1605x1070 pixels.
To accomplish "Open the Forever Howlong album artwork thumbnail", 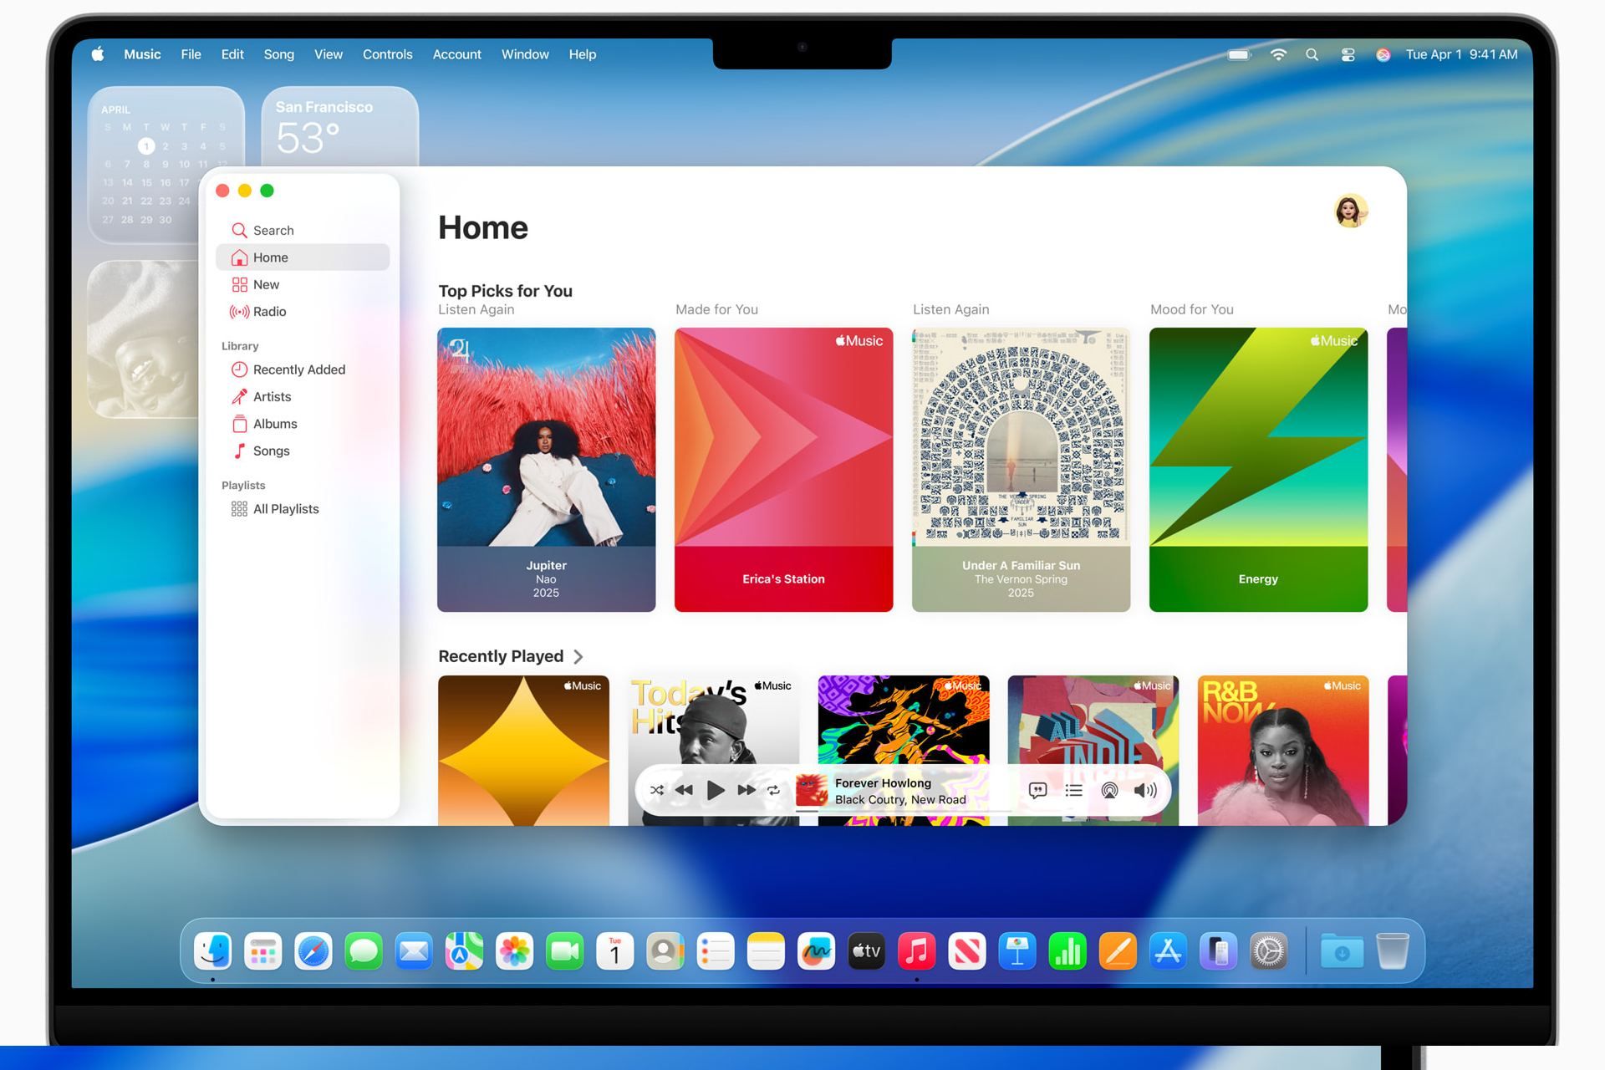I will click(x=811, y=790).
